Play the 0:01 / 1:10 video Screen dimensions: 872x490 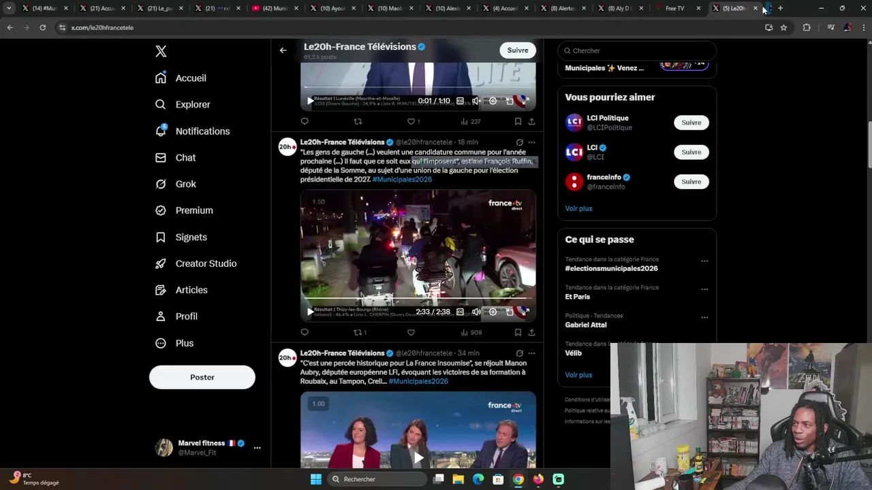(x=310, y=101)
